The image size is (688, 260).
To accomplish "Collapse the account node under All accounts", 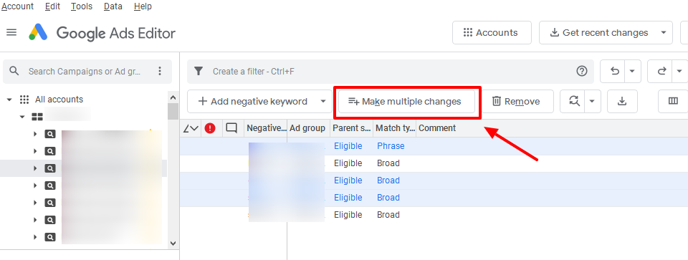I will pos(22,117).
